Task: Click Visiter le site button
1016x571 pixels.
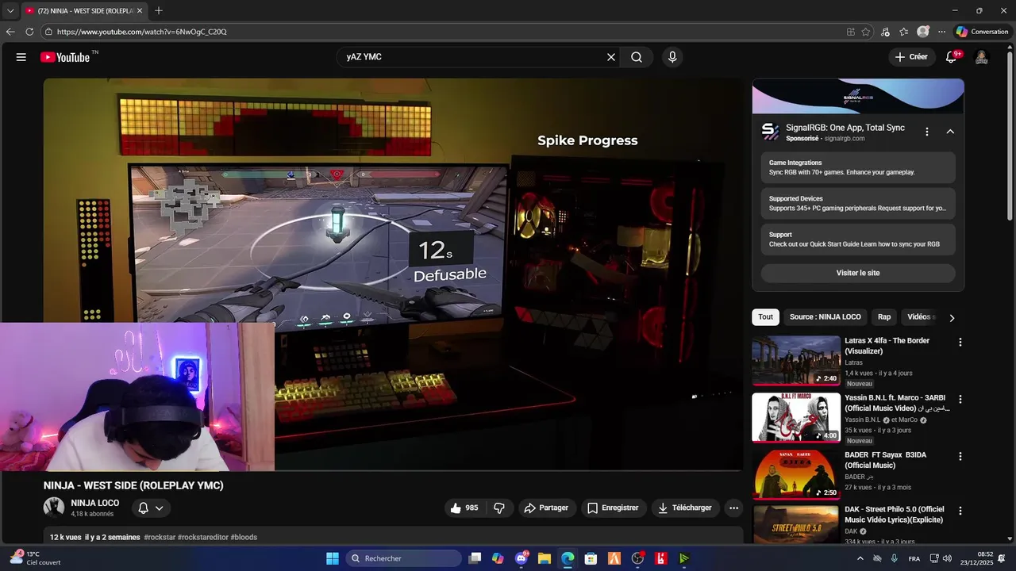Action: [x=858, y=273]
